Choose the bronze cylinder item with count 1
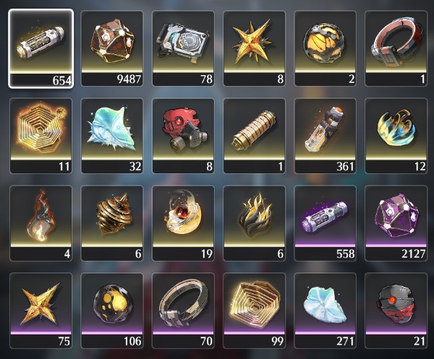Image resolution: width=434 pixels, height=359 pixels. [254, 136]
